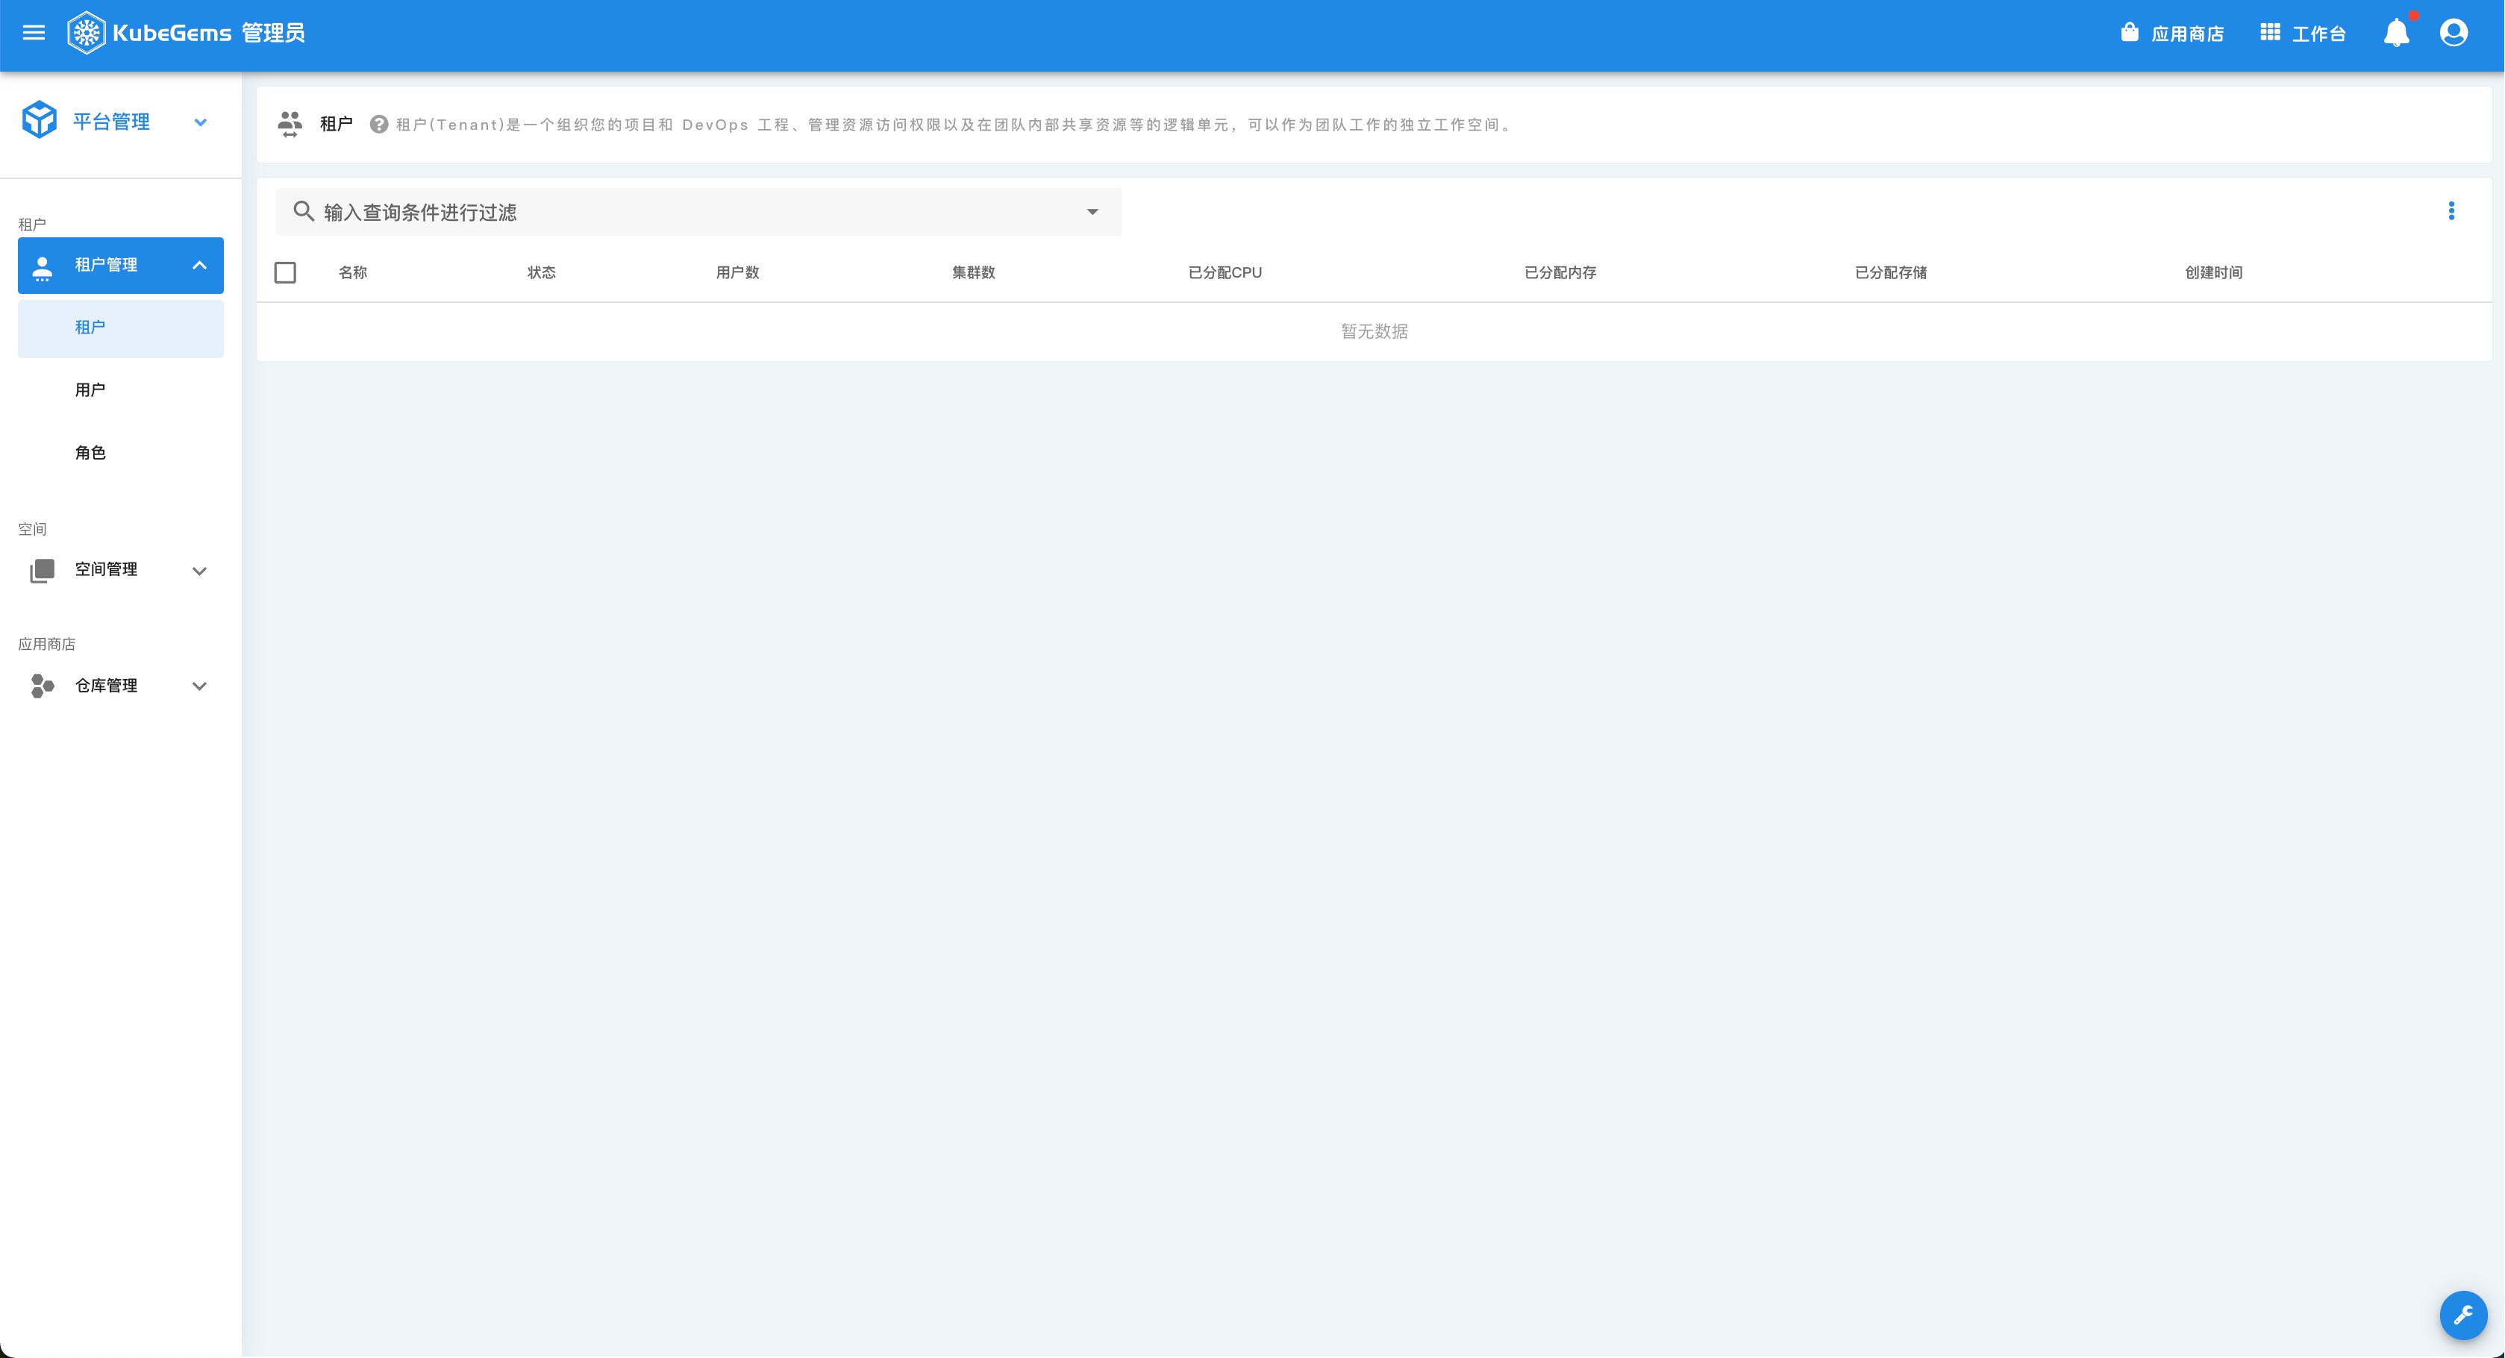Expand the 仓库管理 chevron

point(199,686)
